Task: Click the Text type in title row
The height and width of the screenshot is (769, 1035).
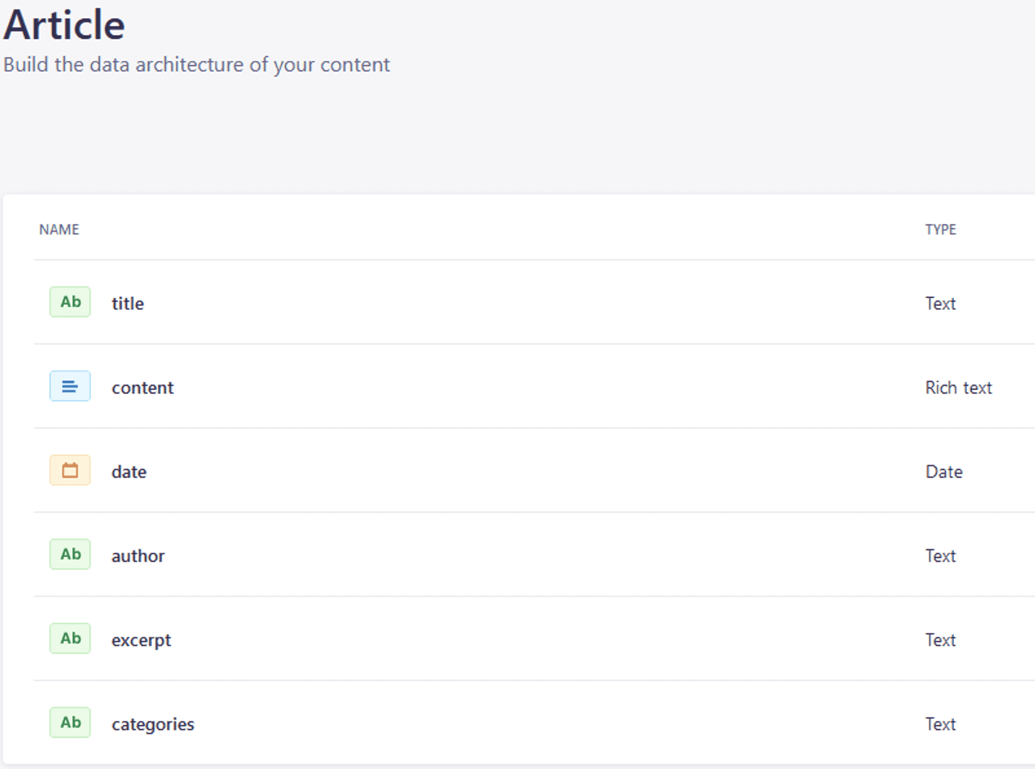Action: click(941, 304)
